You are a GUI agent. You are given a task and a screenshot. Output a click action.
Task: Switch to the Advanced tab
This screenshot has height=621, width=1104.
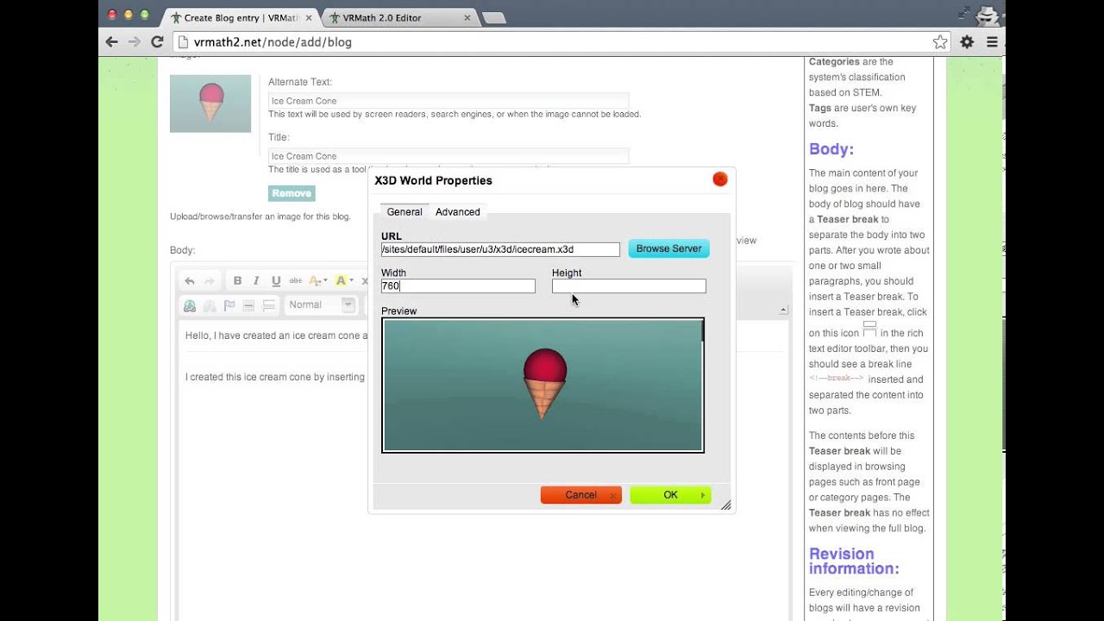point(457,212)
